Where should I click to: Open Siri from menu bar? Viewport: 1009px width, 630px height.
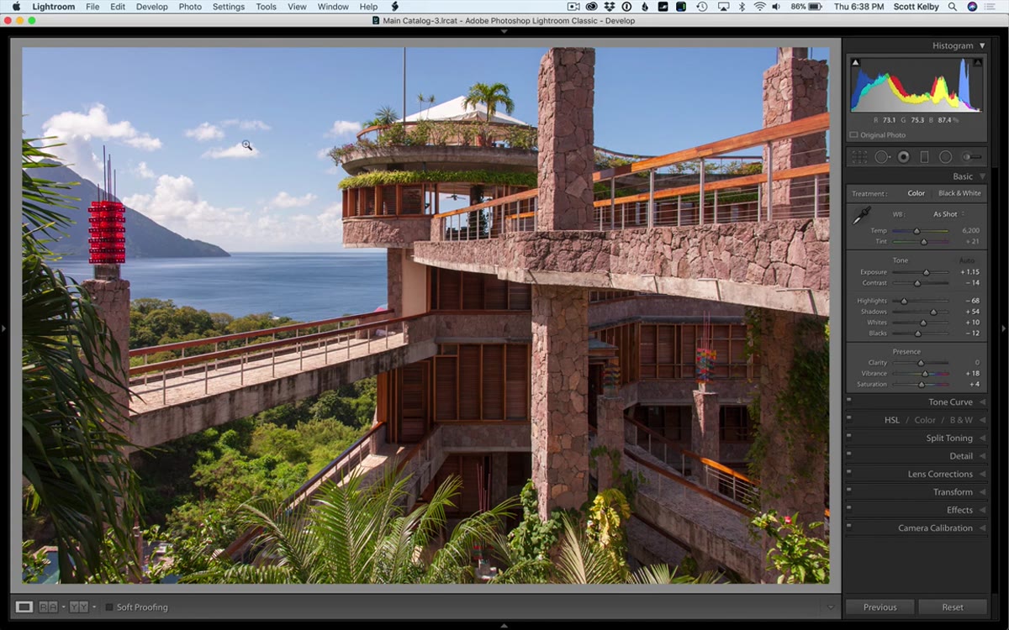[x=973, y=7]
